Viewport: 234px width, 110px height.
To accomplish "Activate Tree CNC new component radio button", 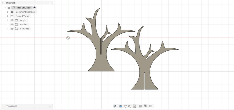I will [35, 8].
